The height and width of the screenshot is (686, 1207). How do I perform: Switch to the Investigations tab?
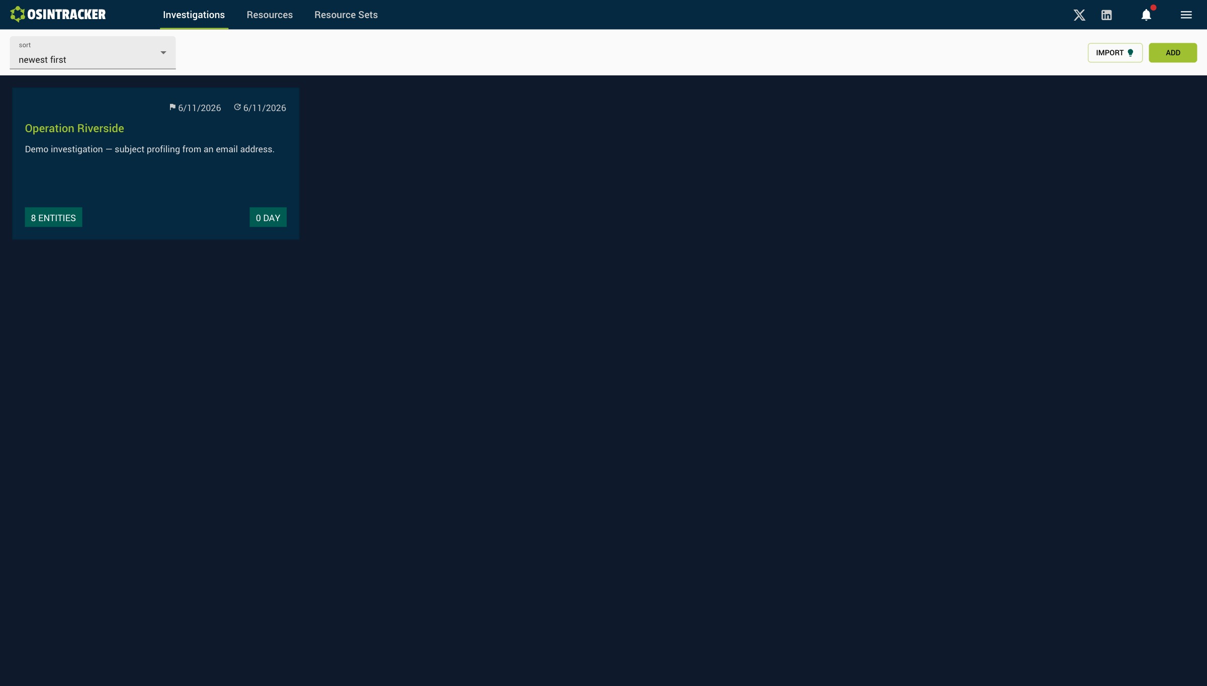[194, 15]
